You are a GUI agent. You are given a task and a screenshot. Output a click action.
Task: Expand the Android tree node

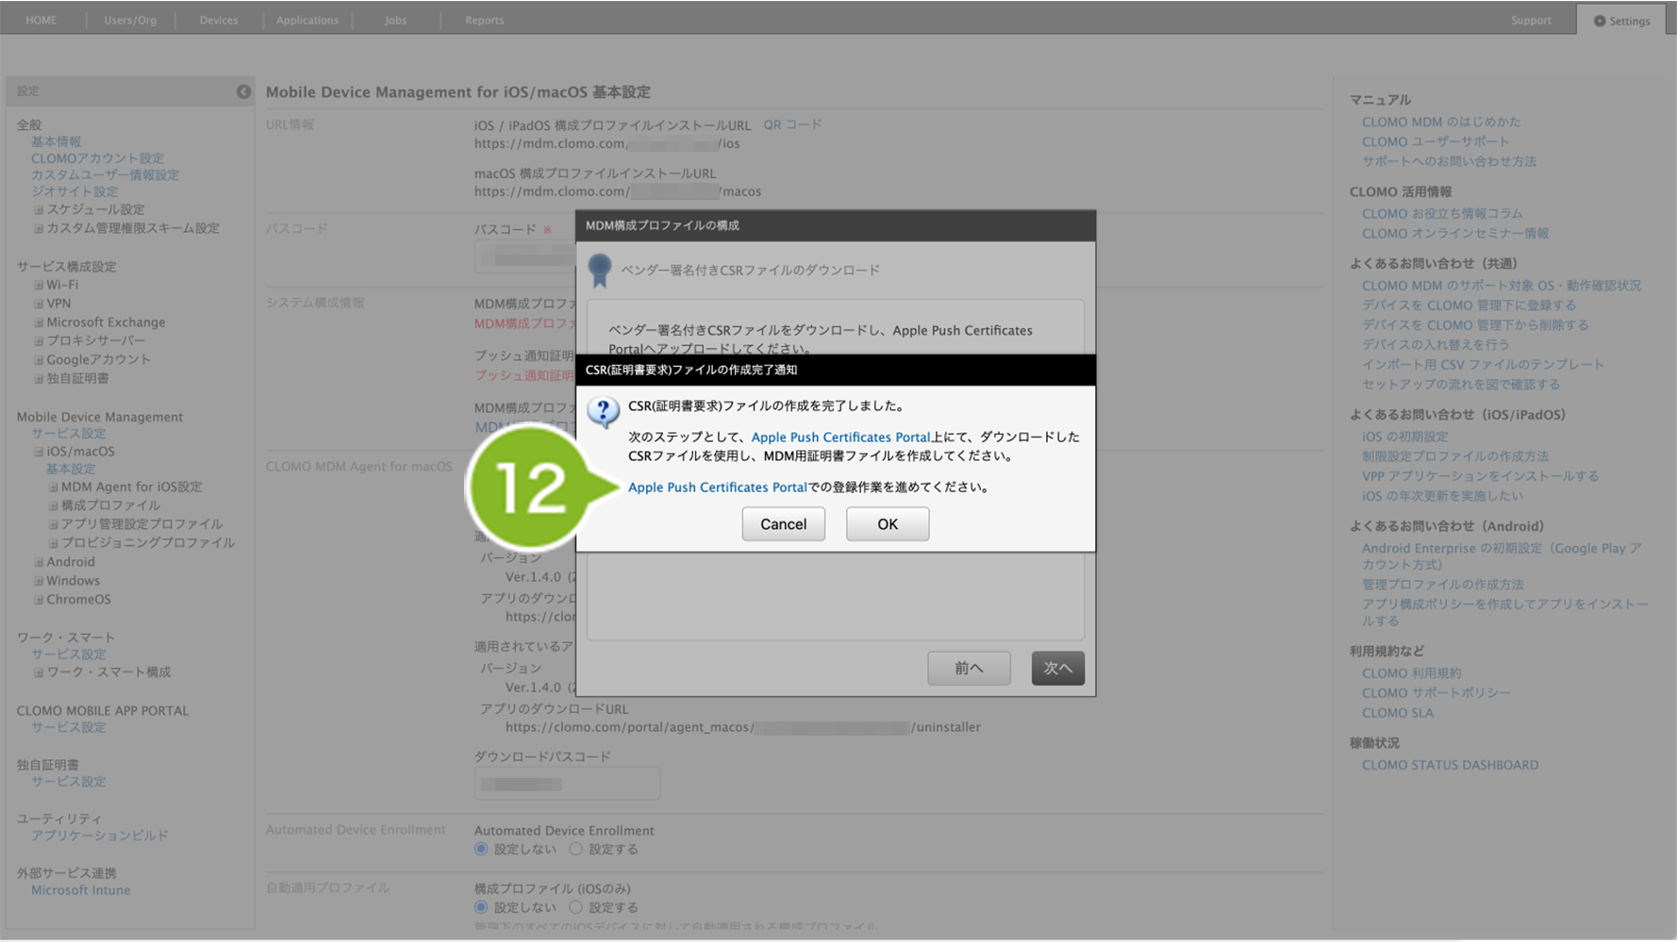(39, 562)
